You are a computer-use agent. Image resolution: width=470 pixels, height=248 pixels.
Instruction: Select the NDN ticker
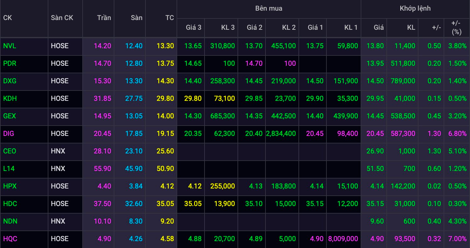(10, 221)
